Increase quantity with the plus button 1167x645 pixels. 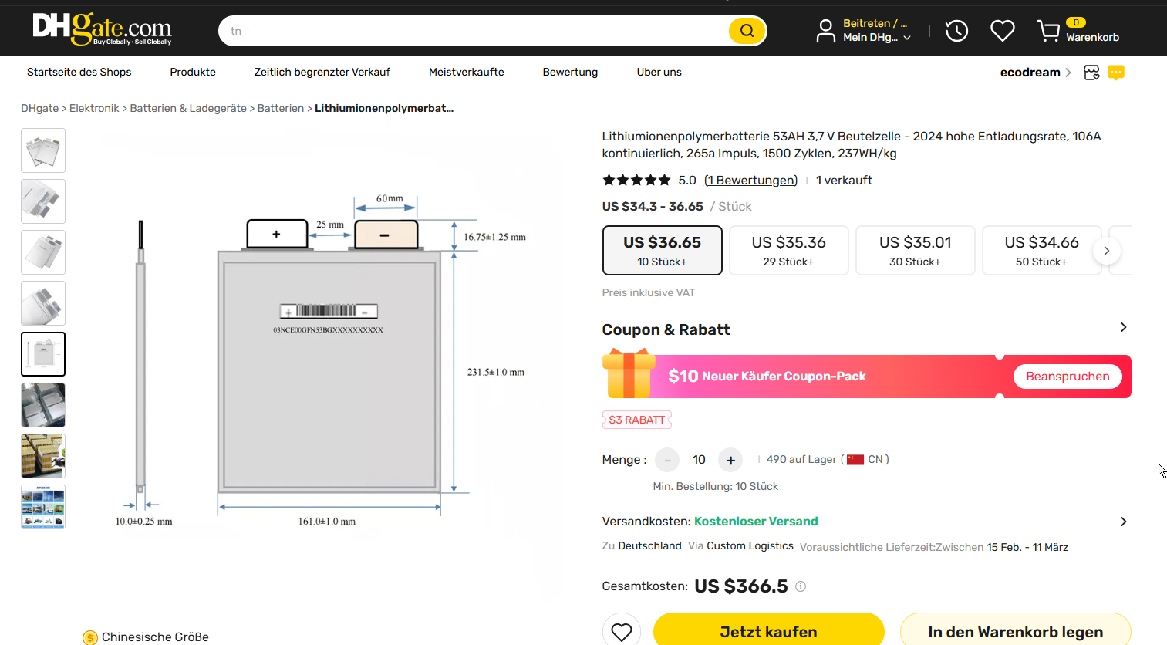(x=730, y=460)
